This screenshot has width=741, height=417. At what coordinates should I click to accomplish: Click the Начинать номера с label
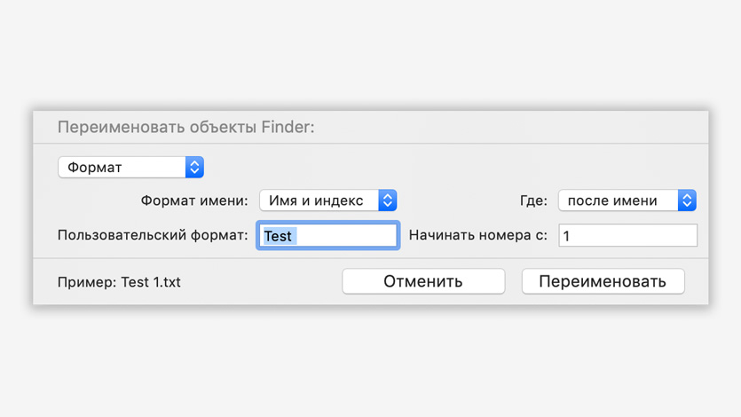(x=478, y=235)
